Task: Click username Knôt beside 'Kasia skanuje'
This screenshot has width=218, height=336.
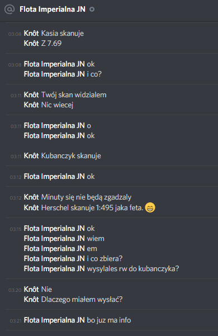Action: tap(31, 34)
